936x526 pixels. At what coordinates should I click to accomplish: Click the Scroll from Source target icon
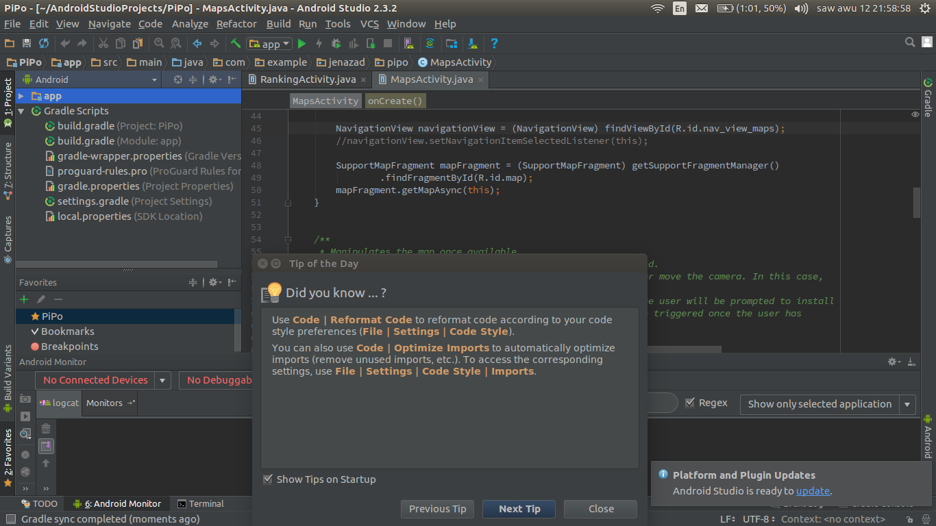pos(178,79)
